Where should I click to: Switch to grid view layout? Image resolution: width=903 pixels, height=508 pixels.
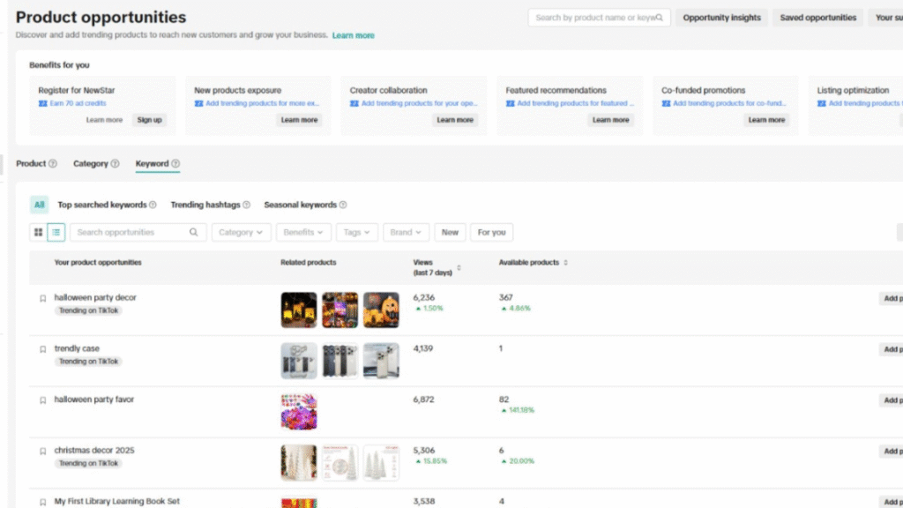click(x=38, y=232)
